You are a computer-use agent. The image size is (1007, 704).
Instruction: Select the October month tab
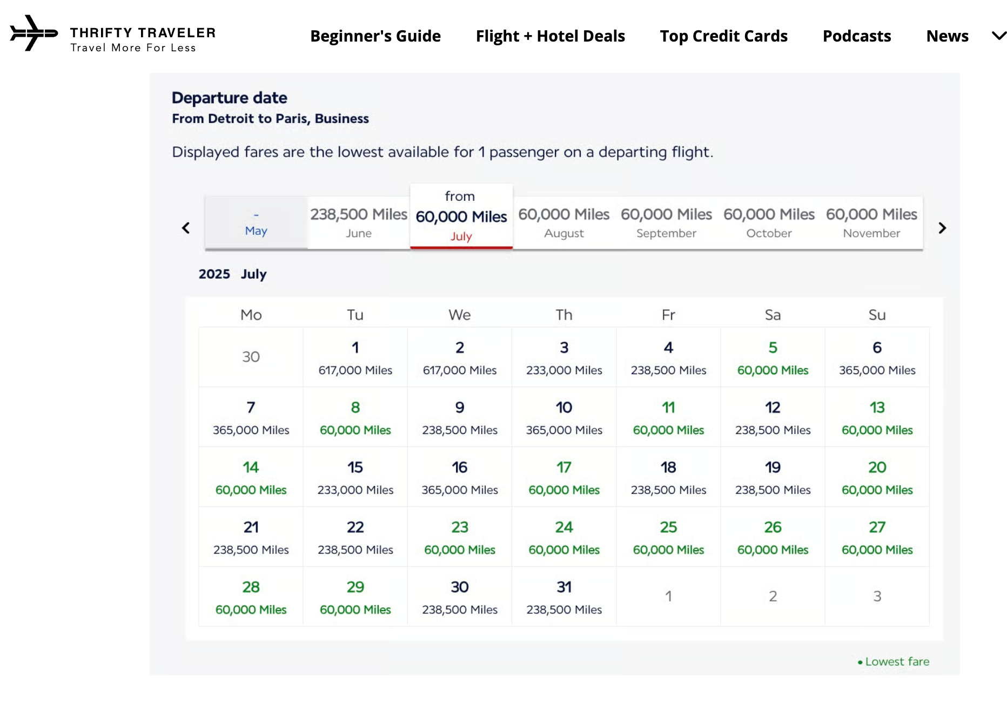point(769,222)
